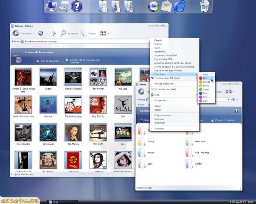This screenshot has width=256, height=204.
Task: Click the up-folder arrow in Albums window
Action: pos(54,33)
